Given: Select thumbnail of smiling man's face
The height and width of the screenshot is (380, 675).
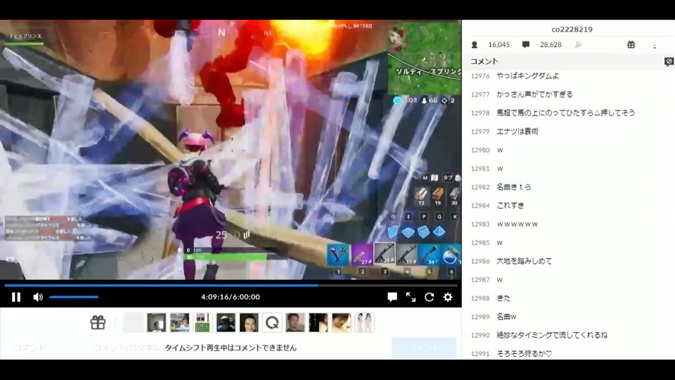Looking at the screenshot, I should (249, 322).
